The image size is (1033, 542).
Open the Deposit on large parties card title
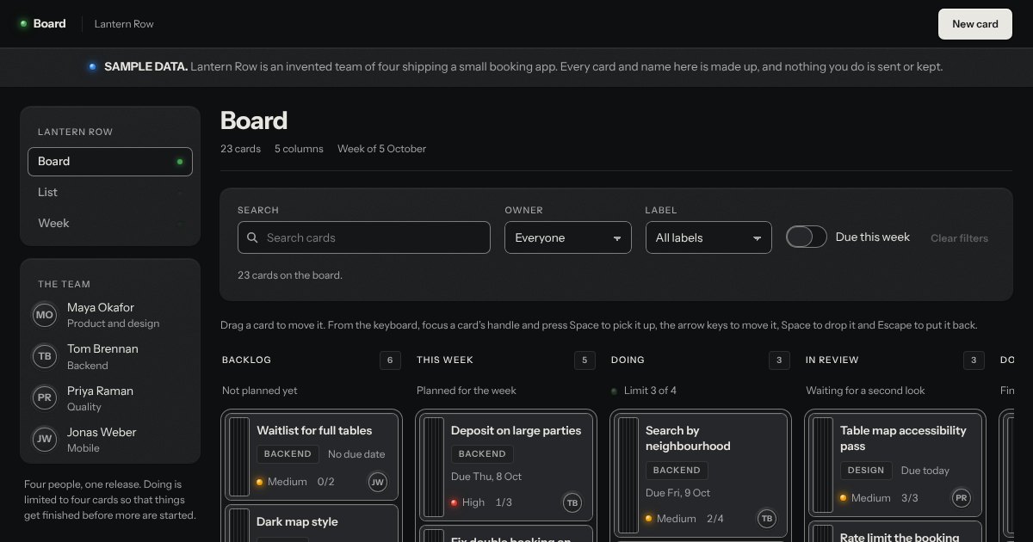(x=516, y=431)
